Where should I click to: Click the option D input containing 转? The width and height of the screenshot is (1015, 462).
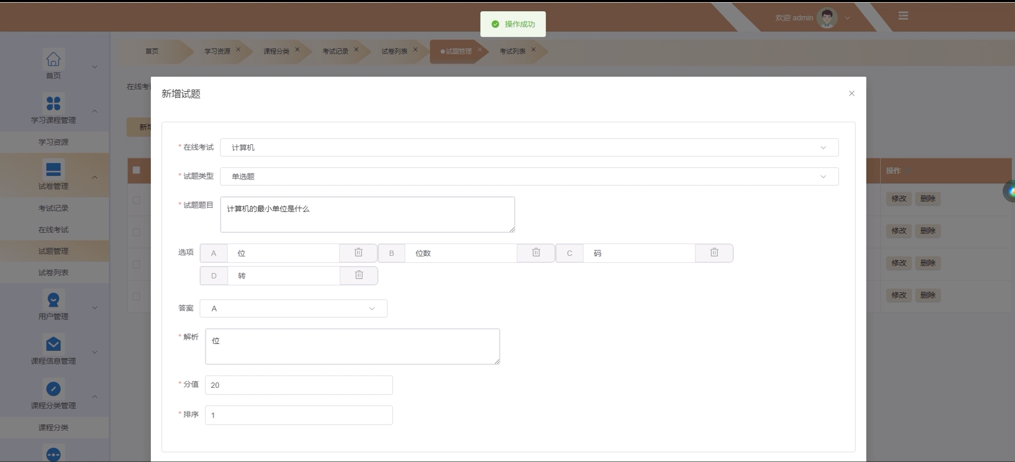(x=284, y=276)
